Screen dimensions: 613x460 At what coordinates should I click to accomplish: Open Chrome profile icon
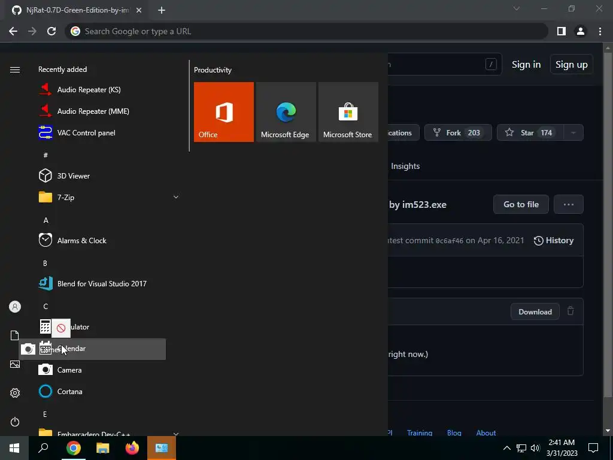click(x=581, y=31)
